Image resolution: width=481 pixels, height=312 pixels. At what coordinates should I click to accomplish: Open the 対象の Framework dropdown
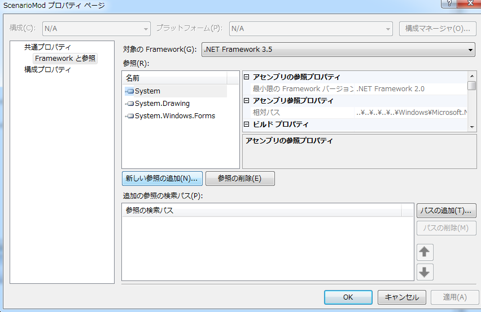tap(338, 50)
